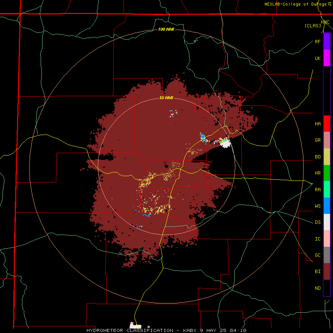
Task: Click the BD legend label
Action: [x=317, y=157]
